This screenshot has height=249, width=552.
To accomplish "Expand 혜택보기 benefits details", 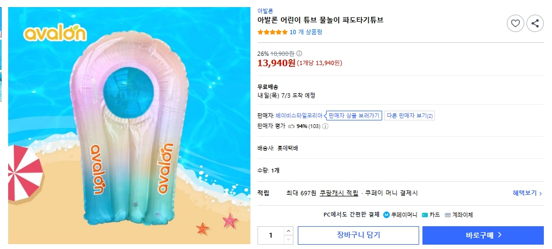I will 528,193.
